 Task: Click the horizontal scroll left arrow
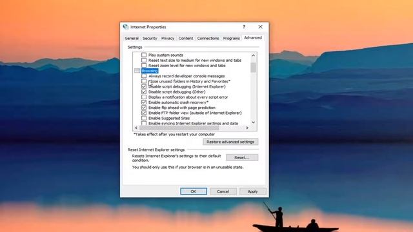click(136, 128)
